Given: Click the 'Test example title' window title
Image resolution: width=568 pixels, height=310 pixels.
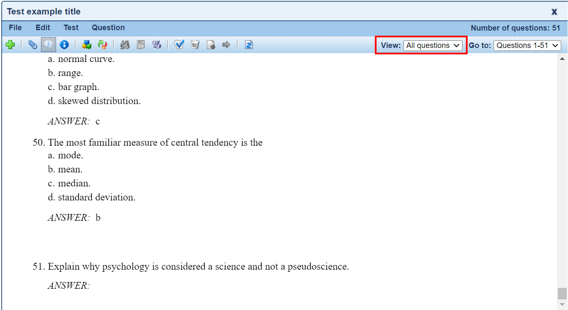Looking at the screenshot, I should click(43, 11).
